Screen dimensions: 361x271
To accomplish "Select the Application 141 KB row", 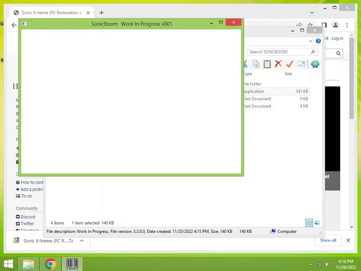I will click(x=276, y=91).
